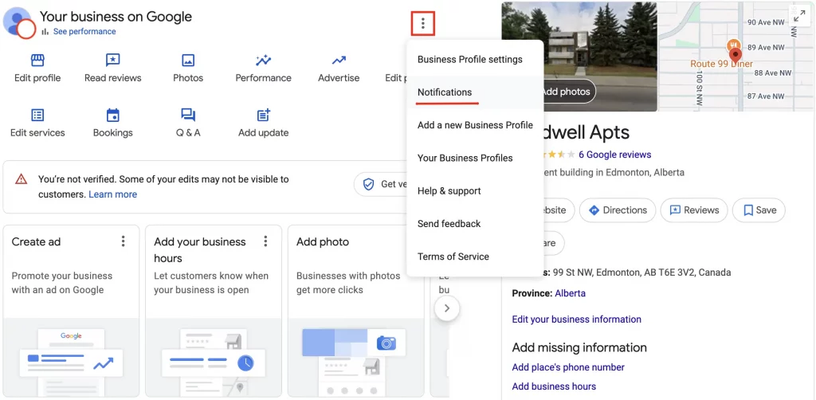This screenshot has width=816, height=400.
Task: Click the Add photos button
Action: click(568, 92)
